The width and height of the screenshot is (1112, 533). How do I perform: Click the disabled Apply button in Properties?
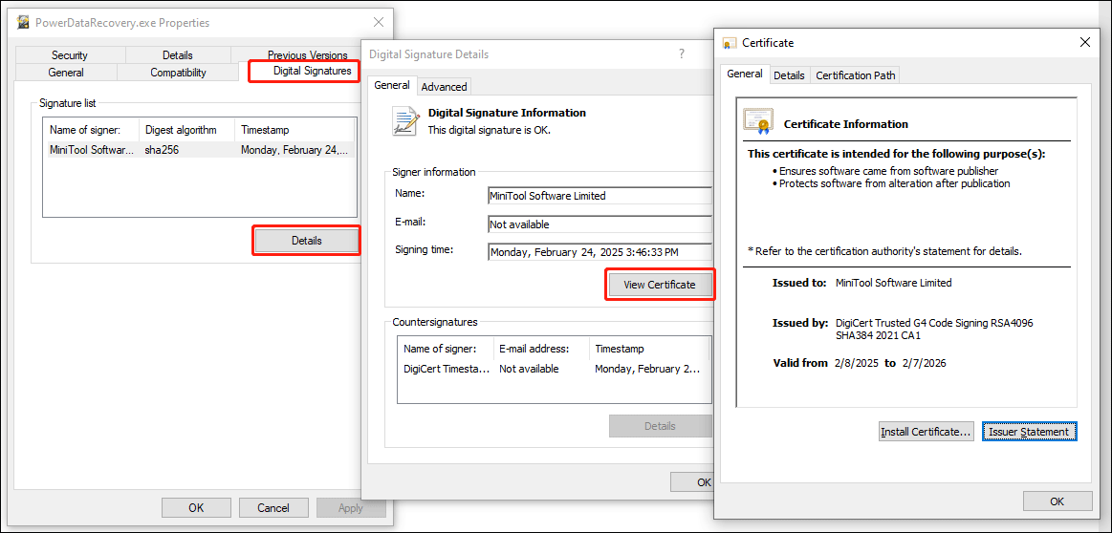[350, 507]
